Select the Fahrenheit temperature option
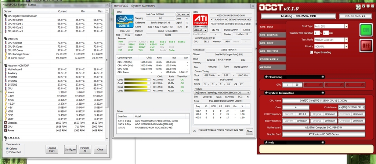 (x=7, y=152)
